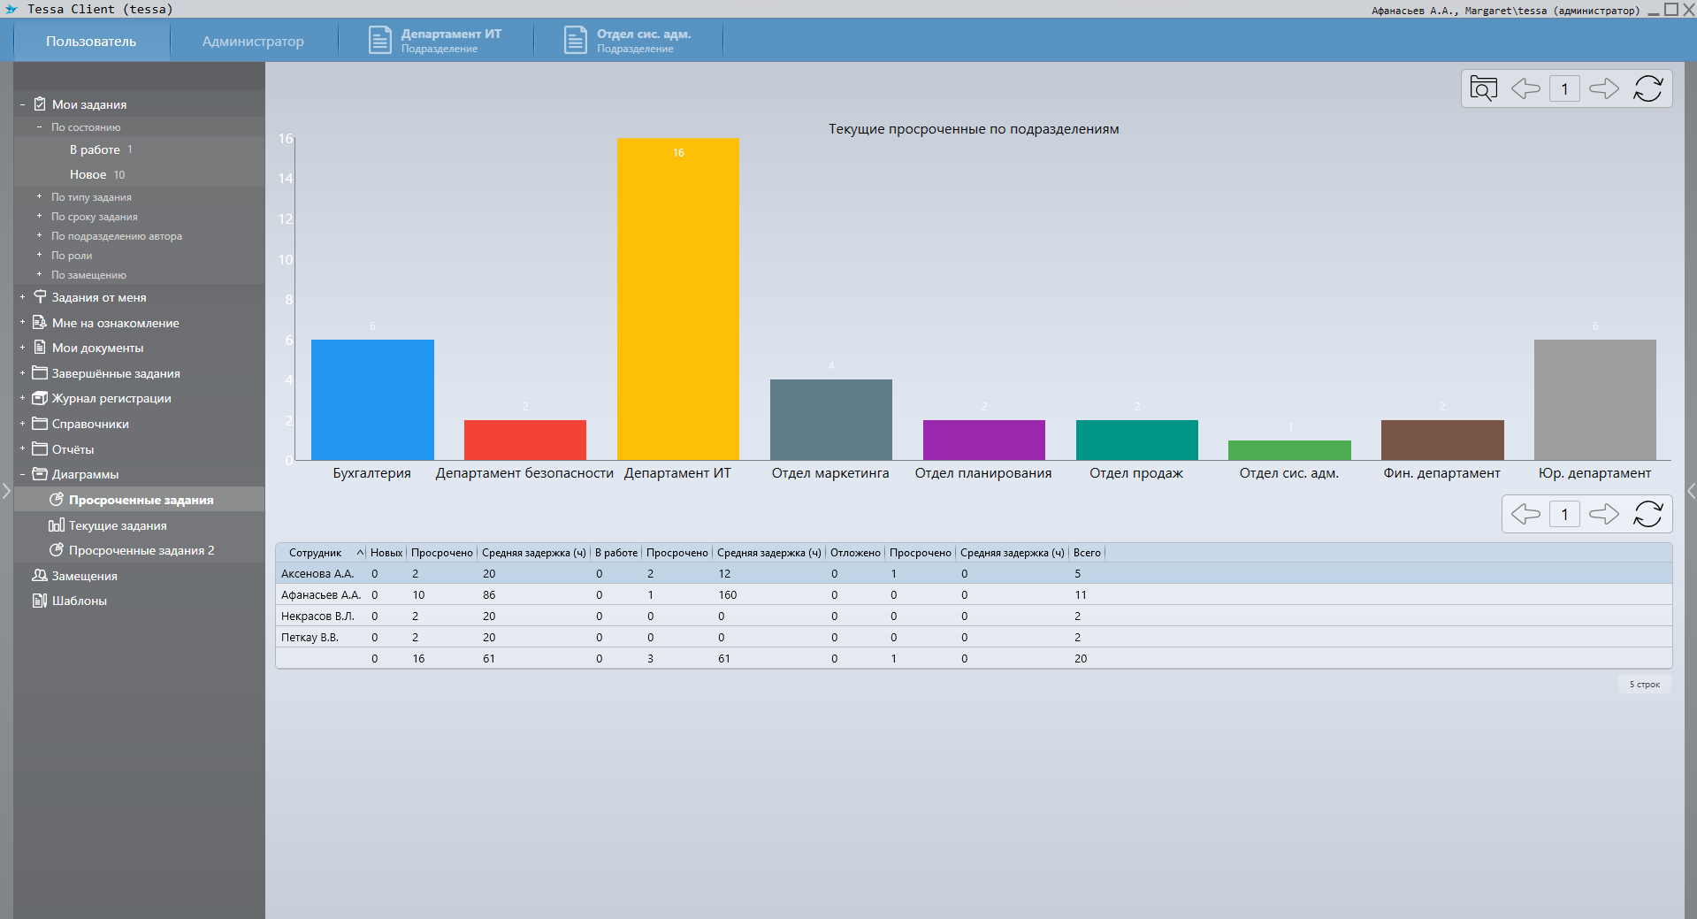Image resolution: width=1697 pixels, height=919 pixels.
Task: Open the Шаблоны section
Action: (x=79, y=601)
